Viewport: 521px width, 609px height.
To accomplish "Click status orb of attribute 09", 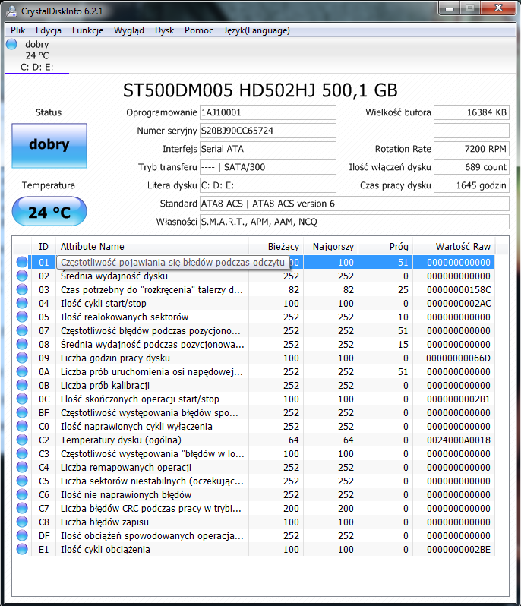I will (x=22, y=358).
